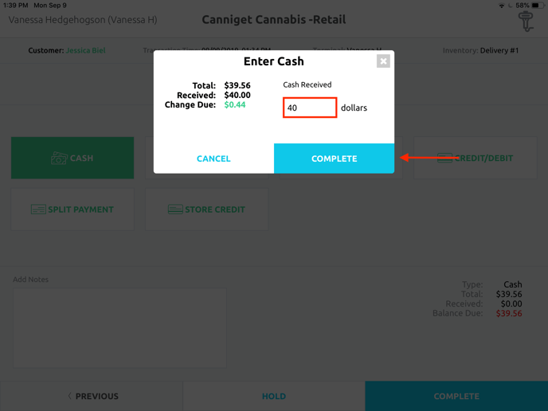Click the summary Received $0.00 value

coord(511,303)
